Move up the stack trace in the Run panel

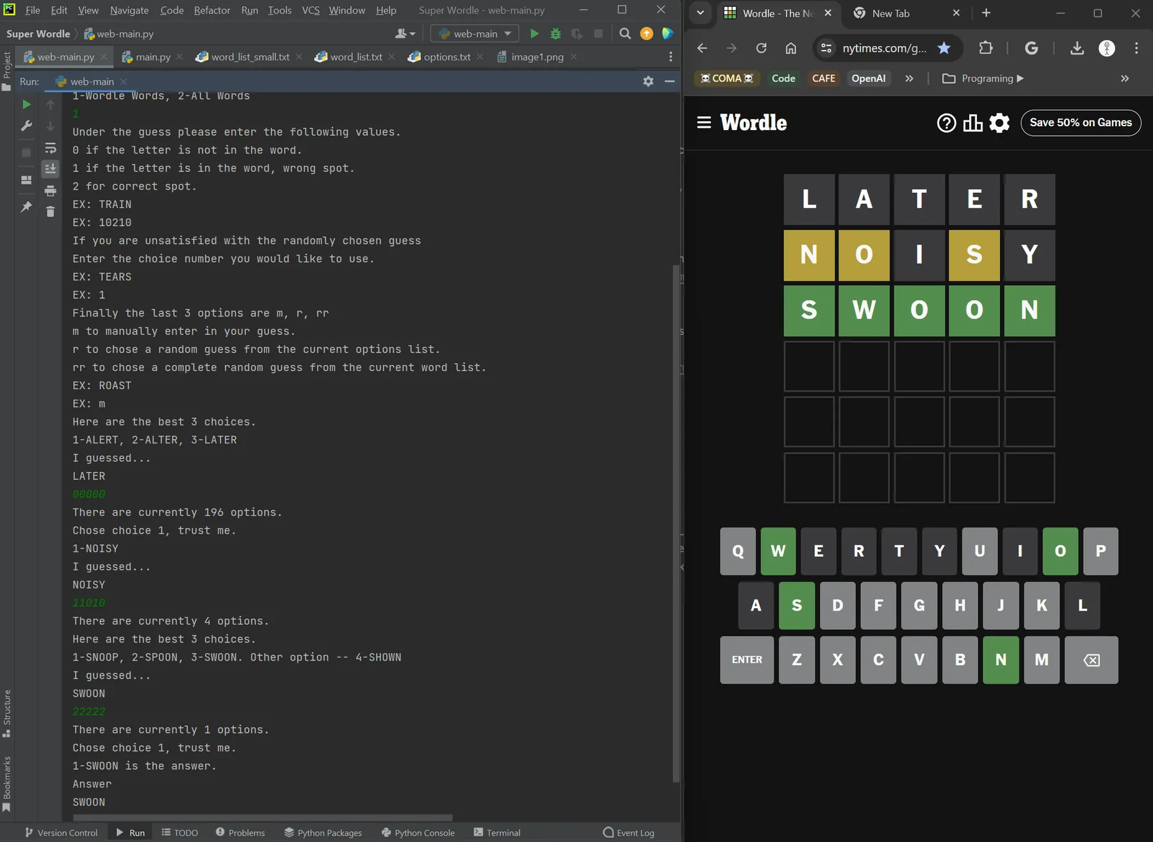[51, 104]
